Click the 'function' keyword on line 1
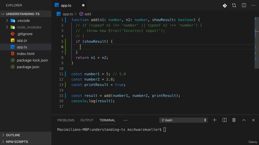259x145 pixels. 80,20
